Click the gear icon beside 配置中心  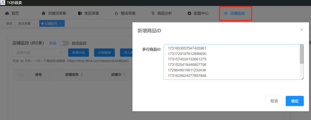pyautogui.click(x=189, y=13)
